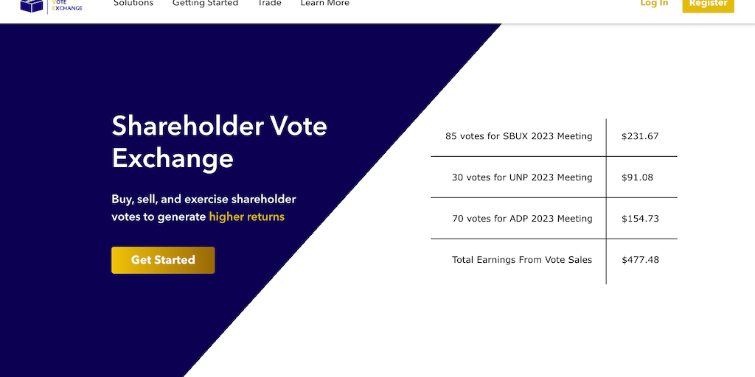Click the Vote Exchange logo text
The height and width of the screenshot is (377, 755).
tap(68, 5)
